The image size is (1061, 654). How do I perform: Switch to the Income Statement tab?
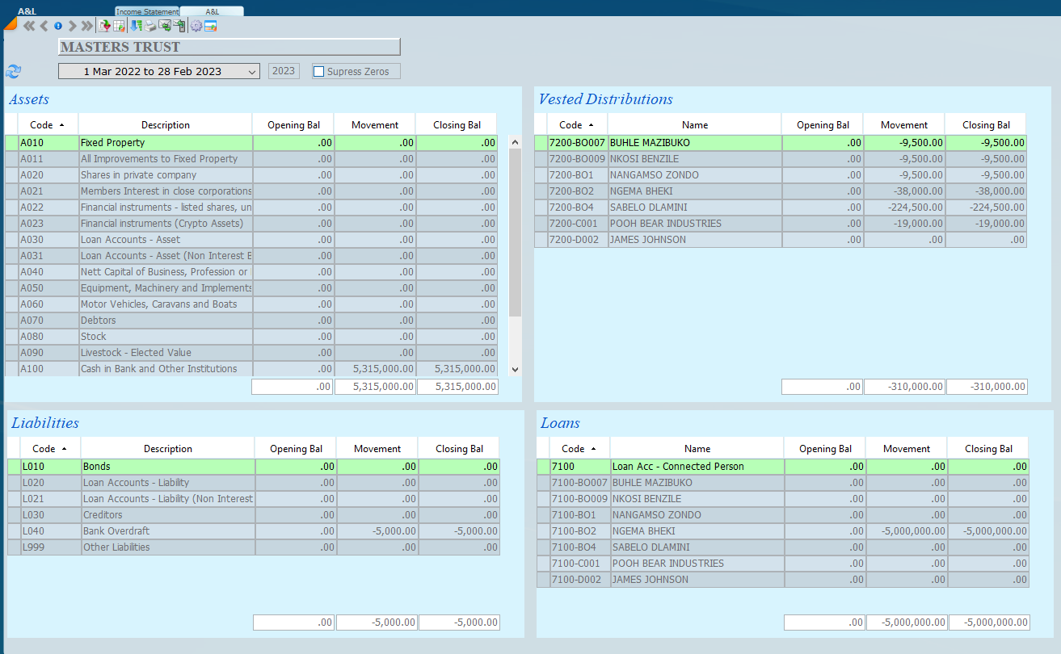pyautogui.click(x=147, y=12)
